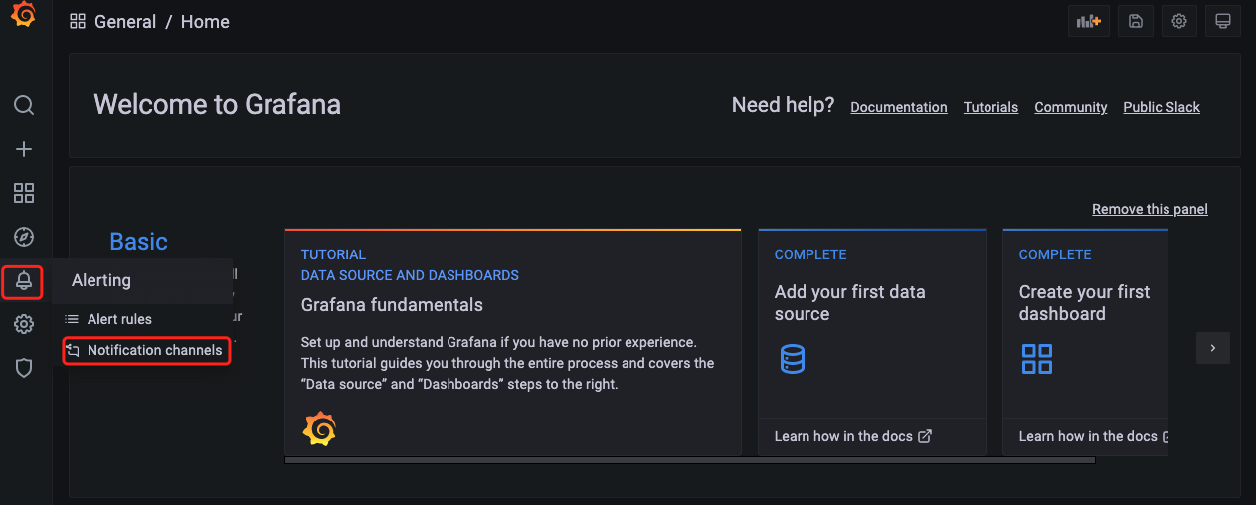The image size is (1256, 505).
Task: Open the Alerting menu header
Action: coord(142,280)
